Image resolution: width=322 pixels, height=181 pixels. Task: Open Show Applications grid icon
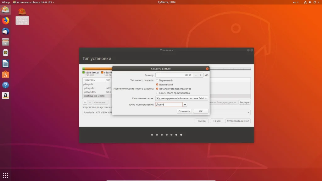[5, 175]
